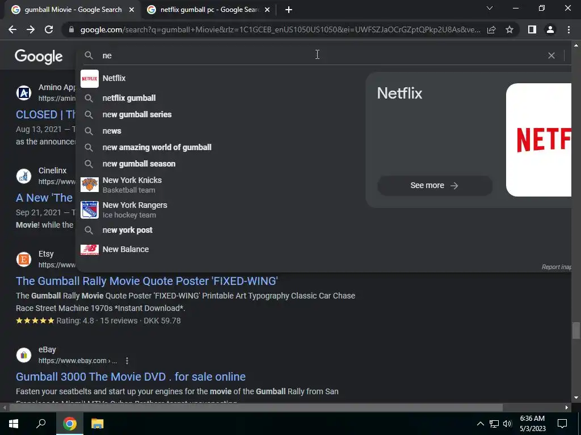Click the eBay site favicon
This screenshot has height=435, width=581.
click(x=24, y=355)
